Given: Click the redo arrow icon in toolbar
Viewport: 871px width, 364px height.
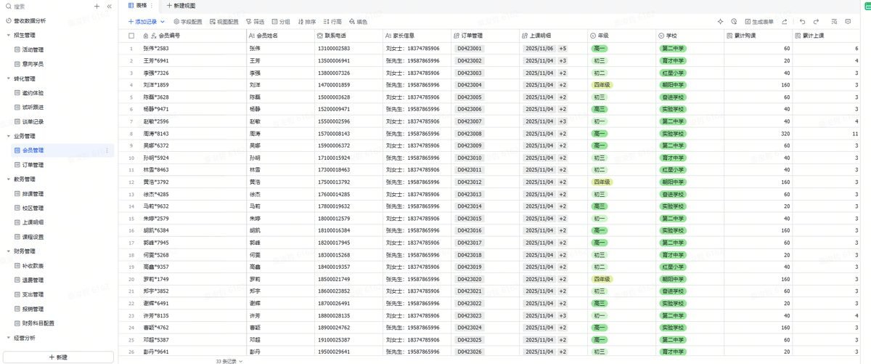Looking at the screenshot, I should point(816,22).
